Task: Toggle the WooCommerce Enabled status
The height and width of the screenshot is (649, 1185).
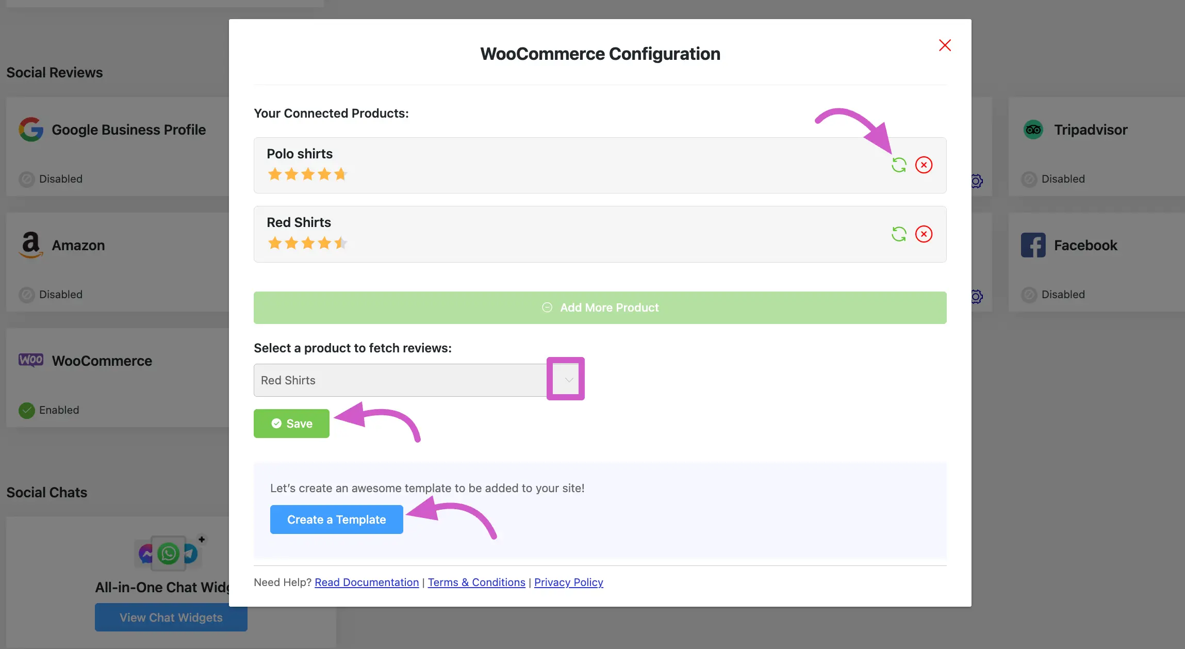Action: pyautogui.click(x=27, y=410)
